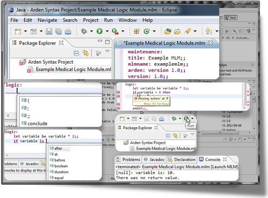The height and width of the screenshot is (198, 268).
Task: Toggle Link with Editor in the lower callout Package Explorer
Action: (175, 136)
